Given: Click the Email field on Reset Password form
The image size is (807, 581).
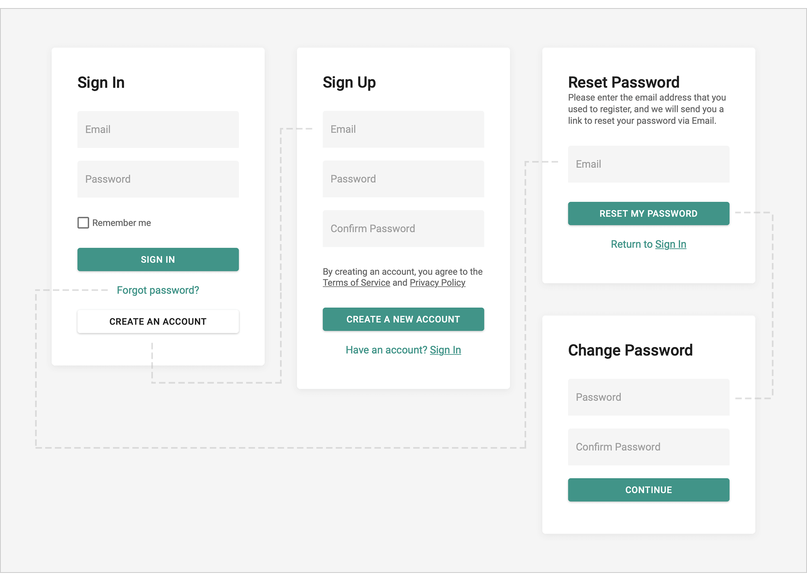Looking at the screenshot, I should pyautogui.click(x=648, y=164).
